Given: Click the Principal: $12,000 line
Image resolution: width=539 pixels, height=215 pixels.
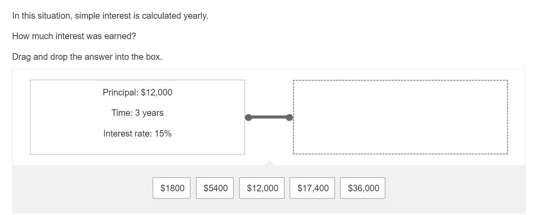Looking at the screenshot, I should (x=137, y=92).
